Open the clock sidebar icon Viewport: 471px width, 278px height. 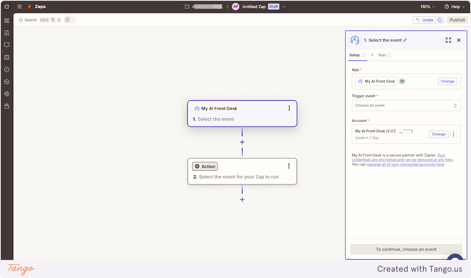(7, 69)
